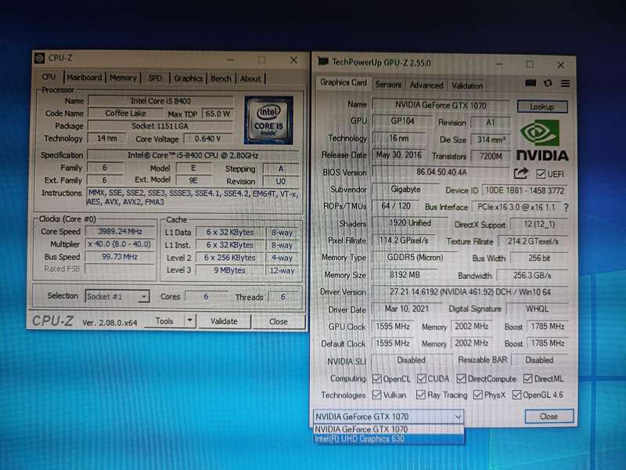
Task: Click the Close button in GPU-Z
Action: [549, 416]
